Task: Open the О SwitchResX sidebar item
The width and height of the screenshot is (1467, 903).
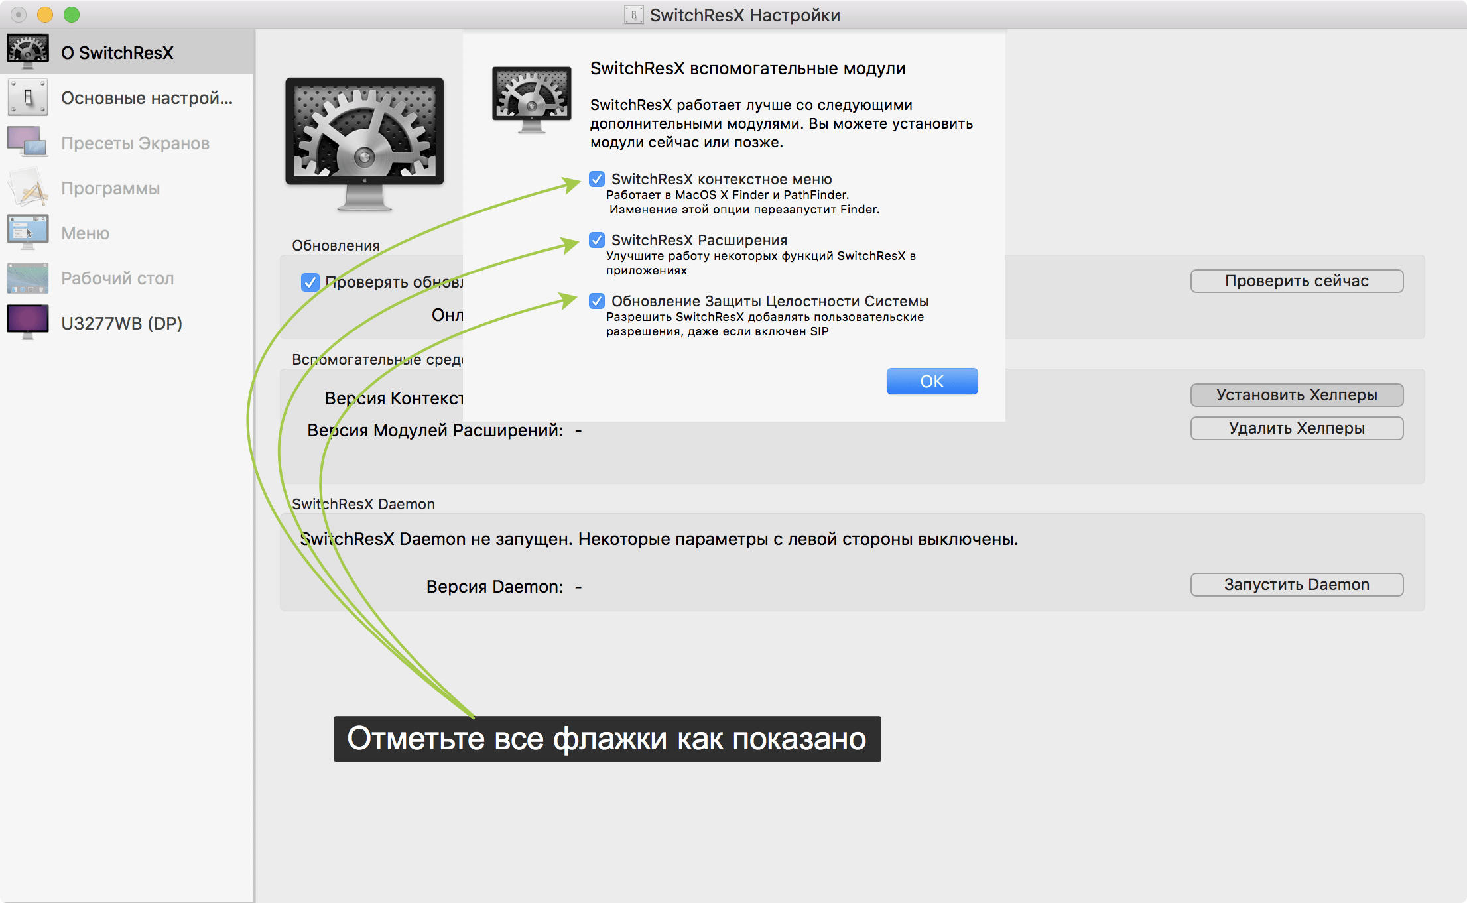Action: pos(127,52)
